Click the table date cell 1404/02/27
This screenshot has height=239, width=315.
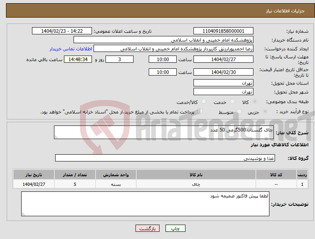tap(34, 184)
